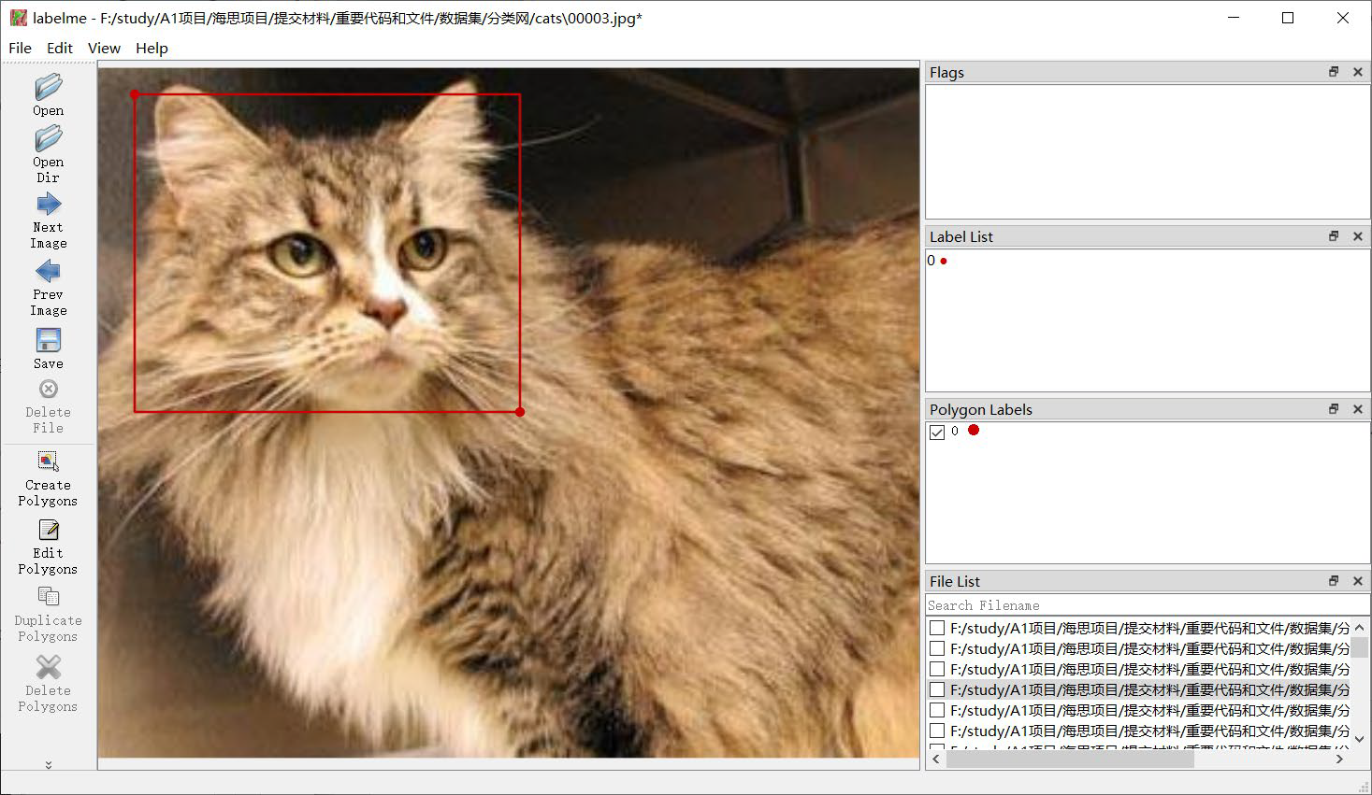Image resolution: width=1372 pixels, height=795 pixels.
Task: Go to the Next Image
Action: [49, 204]
